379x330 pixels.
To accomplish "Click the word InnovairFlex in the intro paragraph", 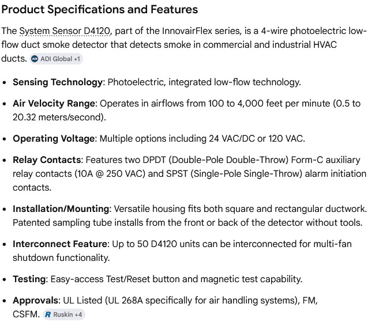I will point(187,31).
